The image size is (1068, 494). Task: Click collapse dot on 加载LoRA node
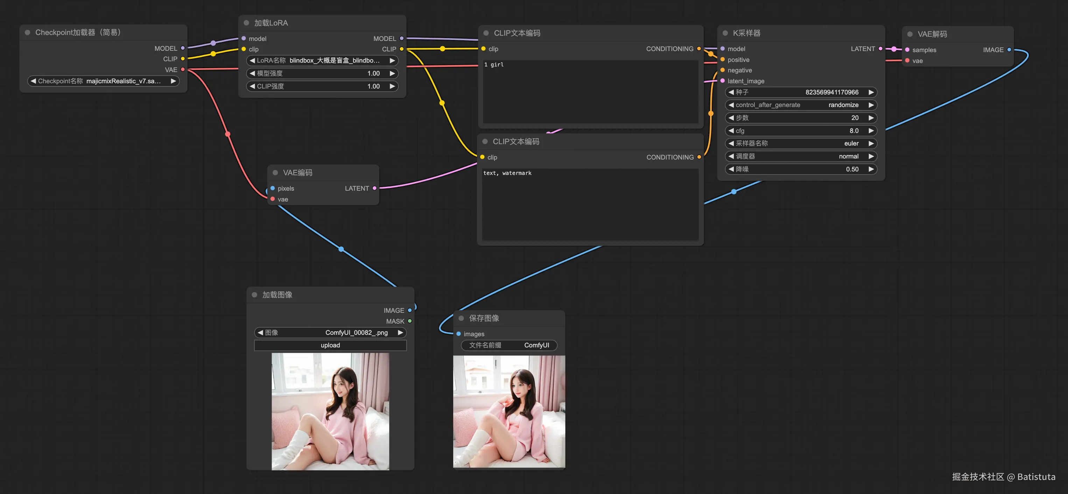pyautogui.click(x=246, y=23)
